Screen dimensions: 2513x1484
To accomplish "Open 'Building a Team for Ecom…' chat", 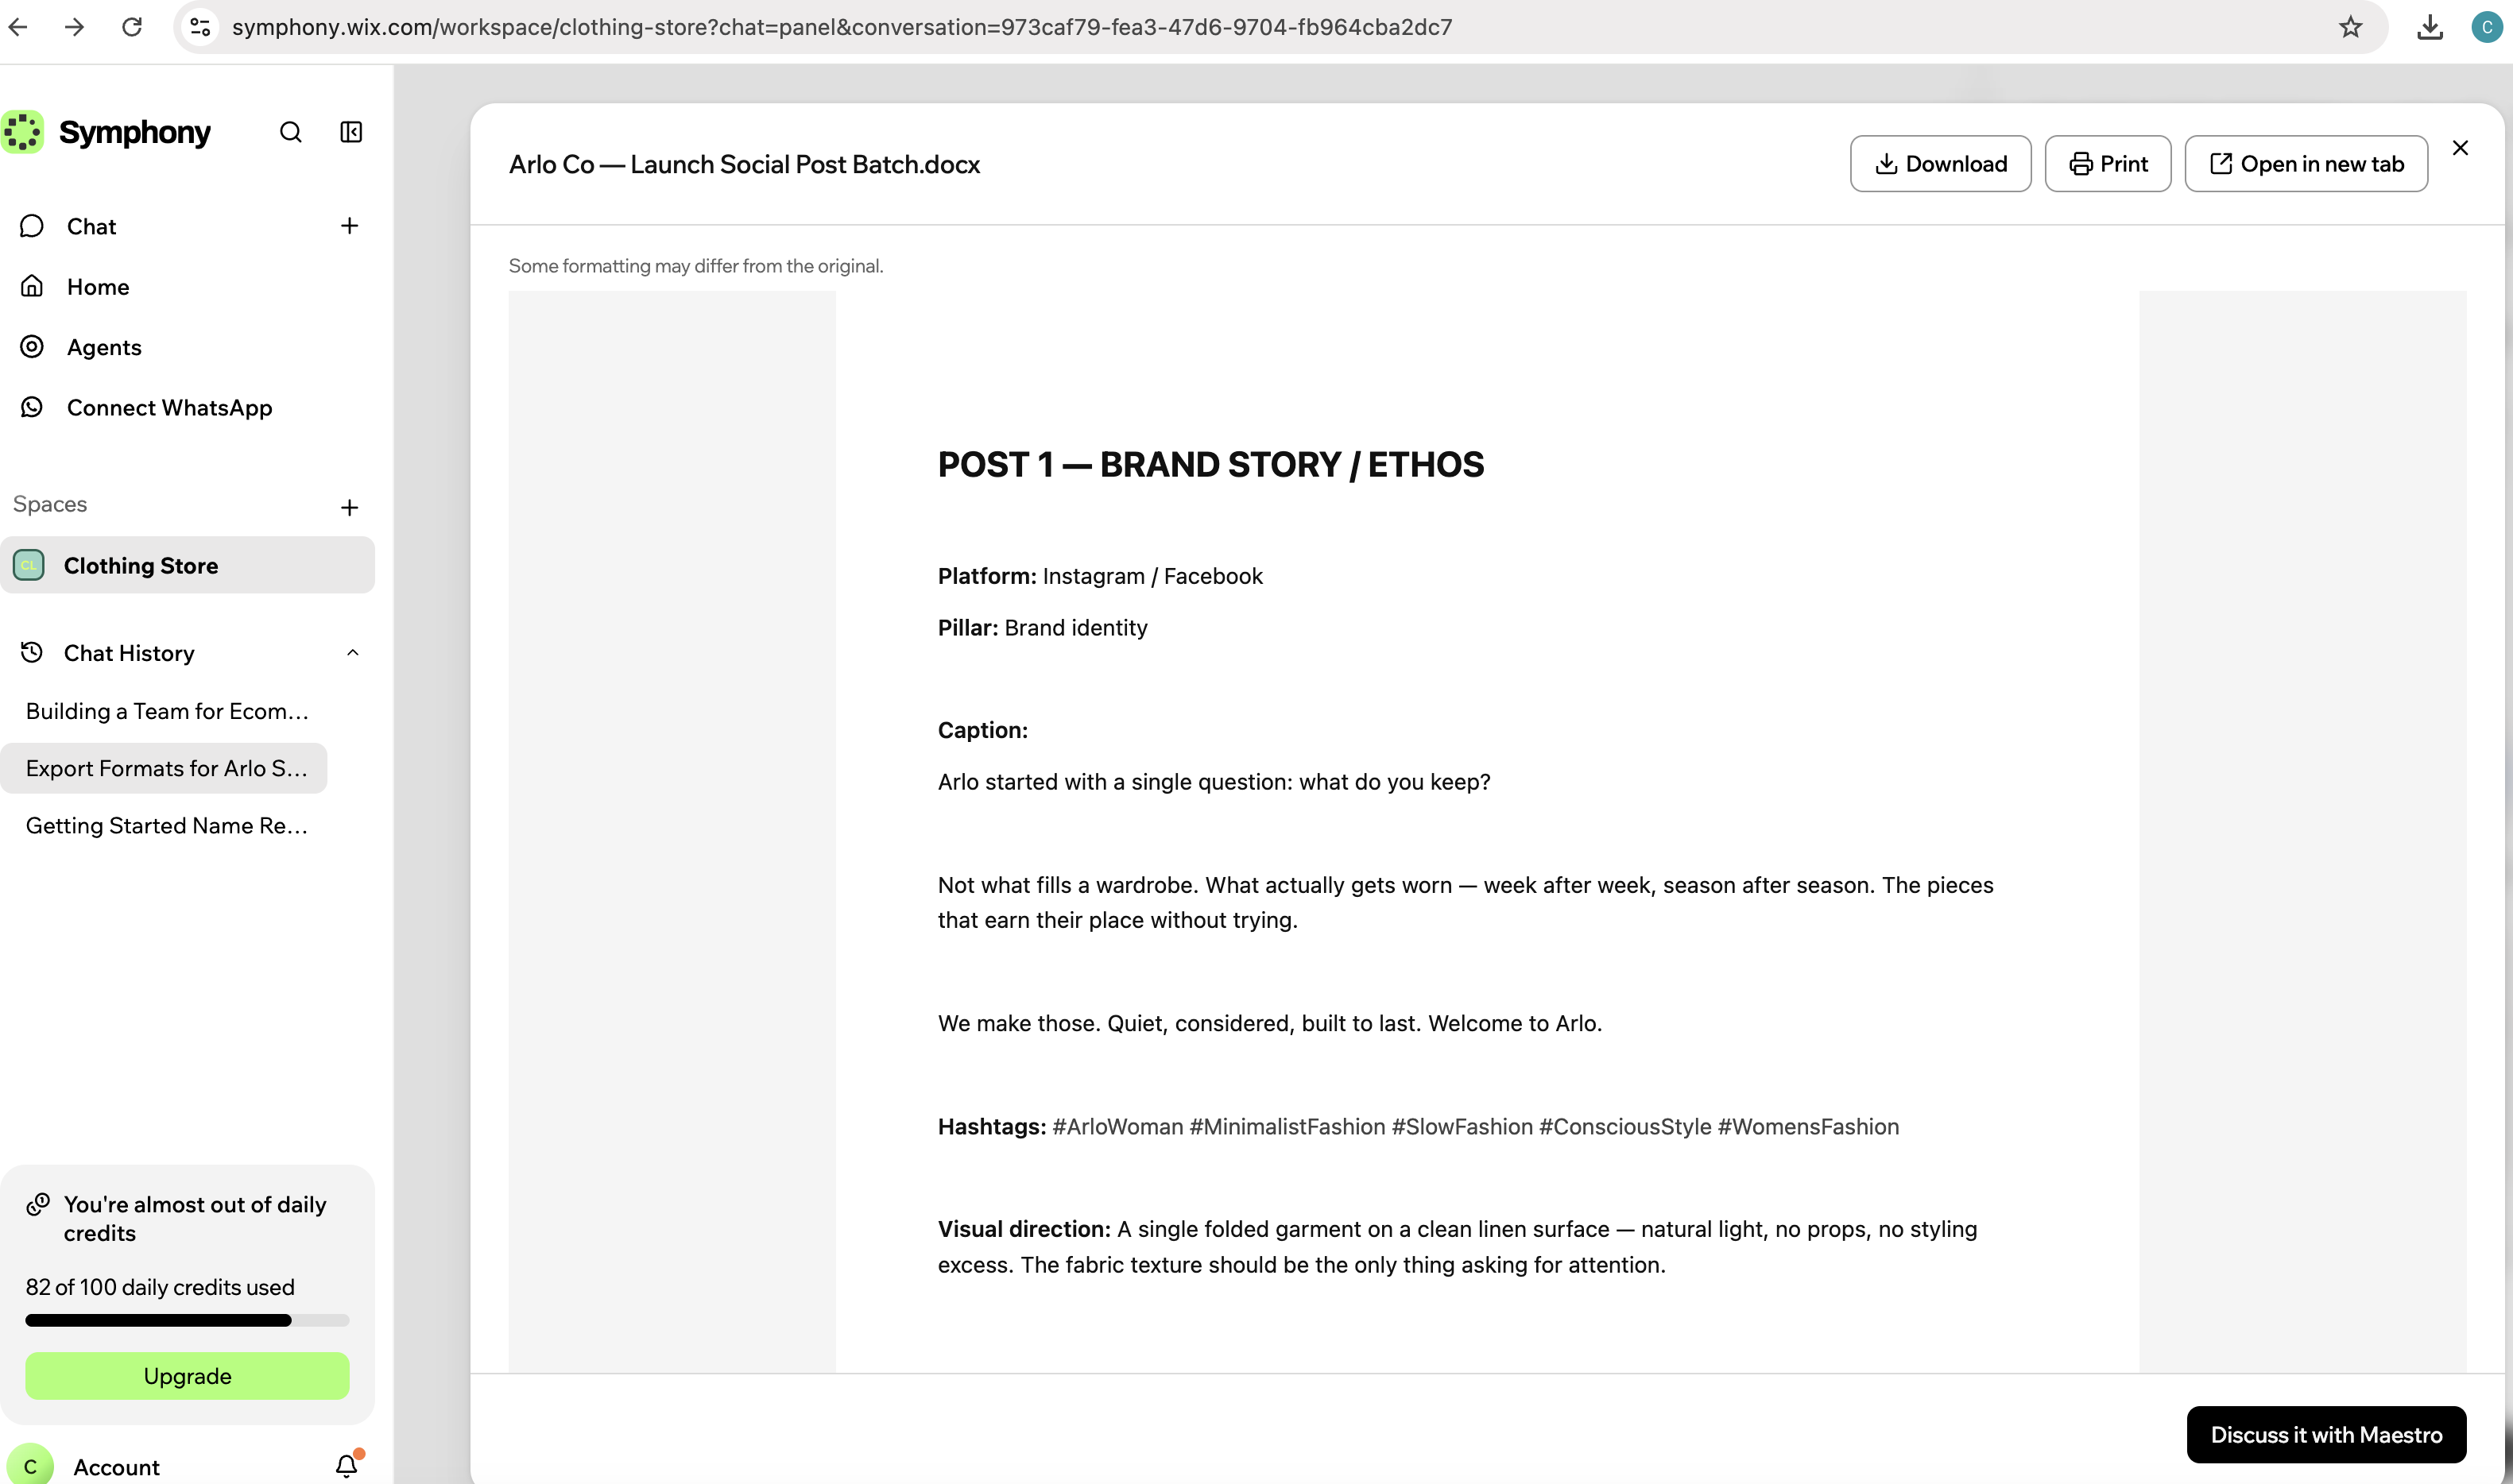I will [167, 711].
